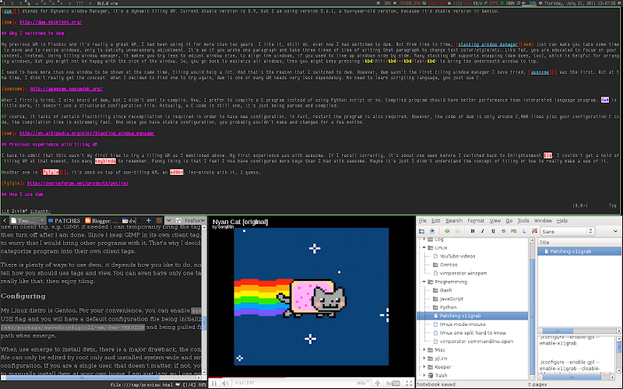Screen dimensions: 623x389
Task: Click the Underline icon in notebook toolbar
Action: (493, 231)
